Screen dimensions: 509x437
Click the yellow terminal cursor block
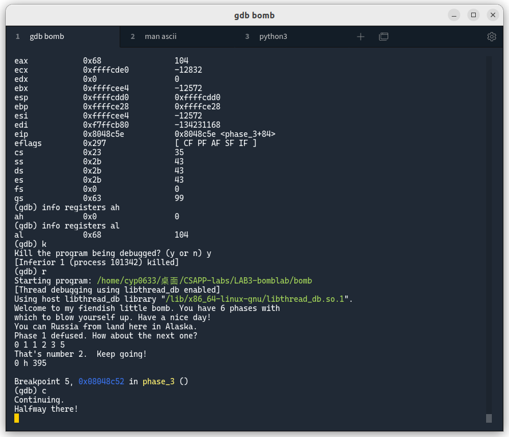click(x=17, y=418)
